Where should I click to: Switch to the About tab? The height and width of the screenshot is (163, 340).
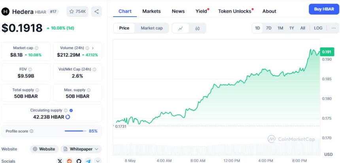pyautogui.click(x=269, y=11)
